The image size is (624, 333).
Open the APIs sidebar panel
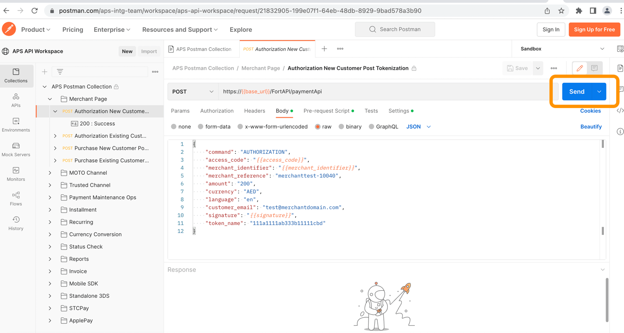[16, 100]
